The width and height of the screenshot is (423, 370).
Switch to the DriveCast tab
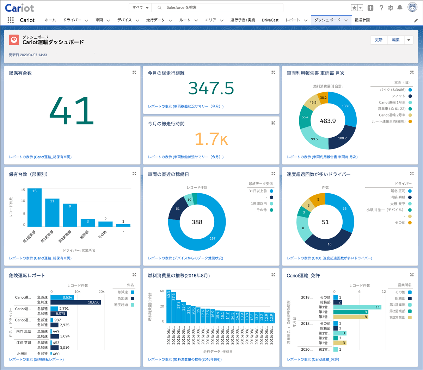pyautogui.click(x=270, y=20)
